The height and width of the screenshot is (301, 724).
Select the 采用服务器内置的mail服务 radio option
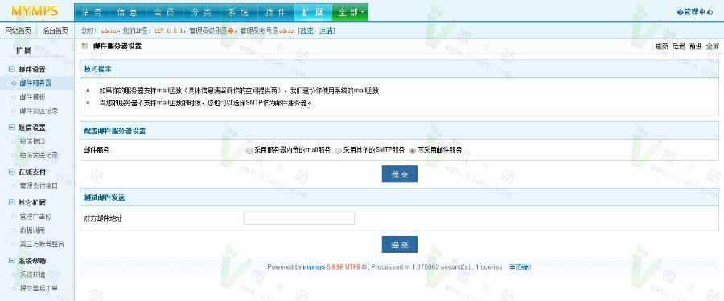(x=249, y=150)
